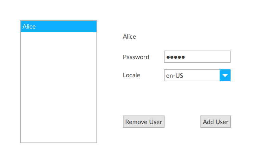Click the blank right side of Alice row
Viewport: 261px width, 163px height.
(x=79, y=27)
